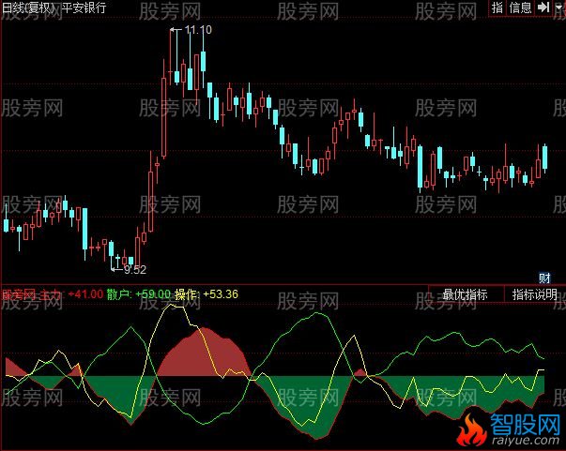The height and width of the screenshot is (451, 566).
Task: Click the 日线(复权) period label
Action: coord(28,8)
